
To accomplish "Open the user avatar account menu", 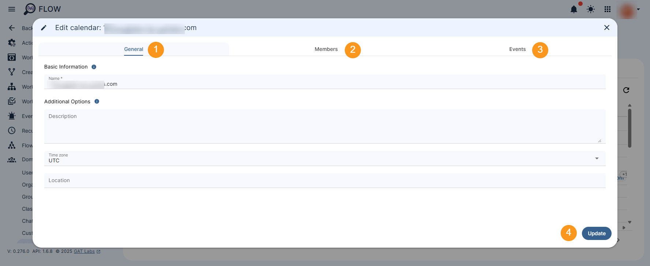I will 627,10.
